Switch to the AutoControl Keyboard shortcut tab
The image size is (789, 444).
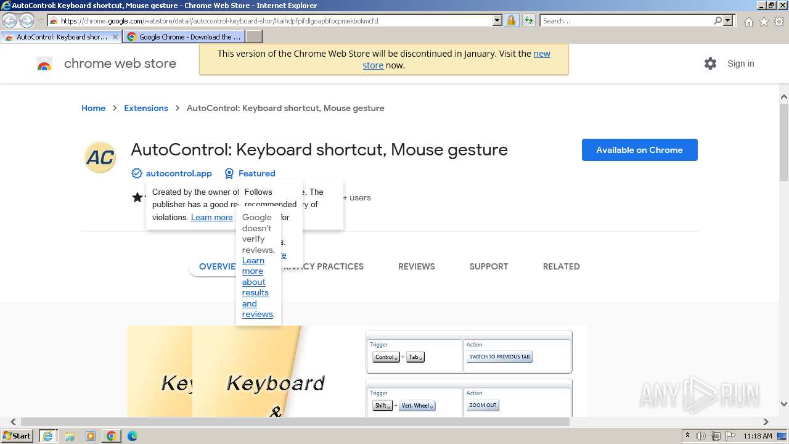(62, 37)
